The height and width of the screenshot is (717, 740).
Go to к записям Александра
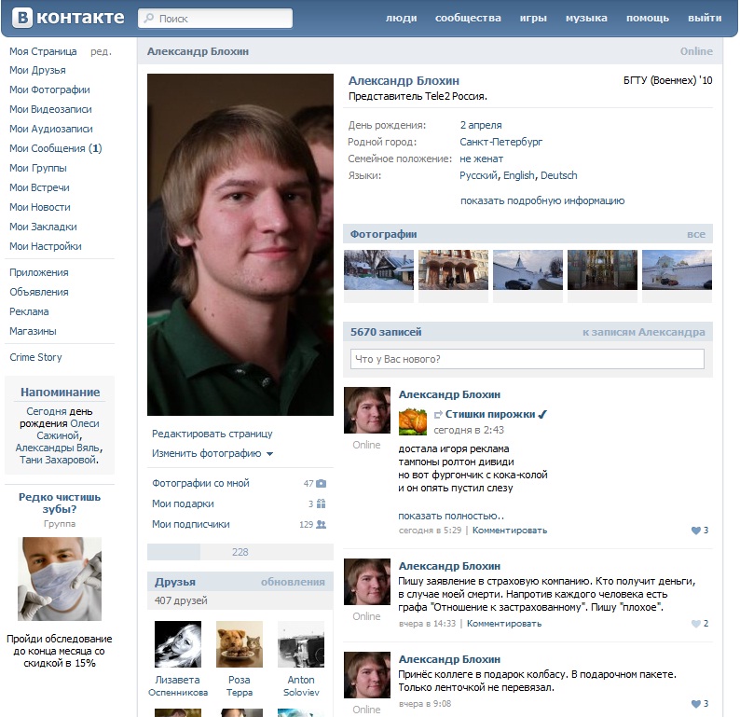(643, 332)
